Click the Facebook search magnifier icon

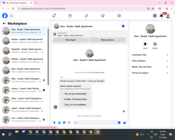[x=12, y=16]
